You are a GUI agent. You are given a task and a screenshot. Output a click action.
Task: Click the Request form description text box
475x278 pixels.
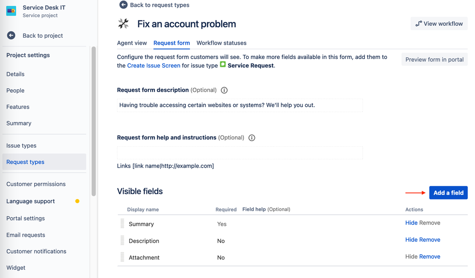click(x=240, y=105)
